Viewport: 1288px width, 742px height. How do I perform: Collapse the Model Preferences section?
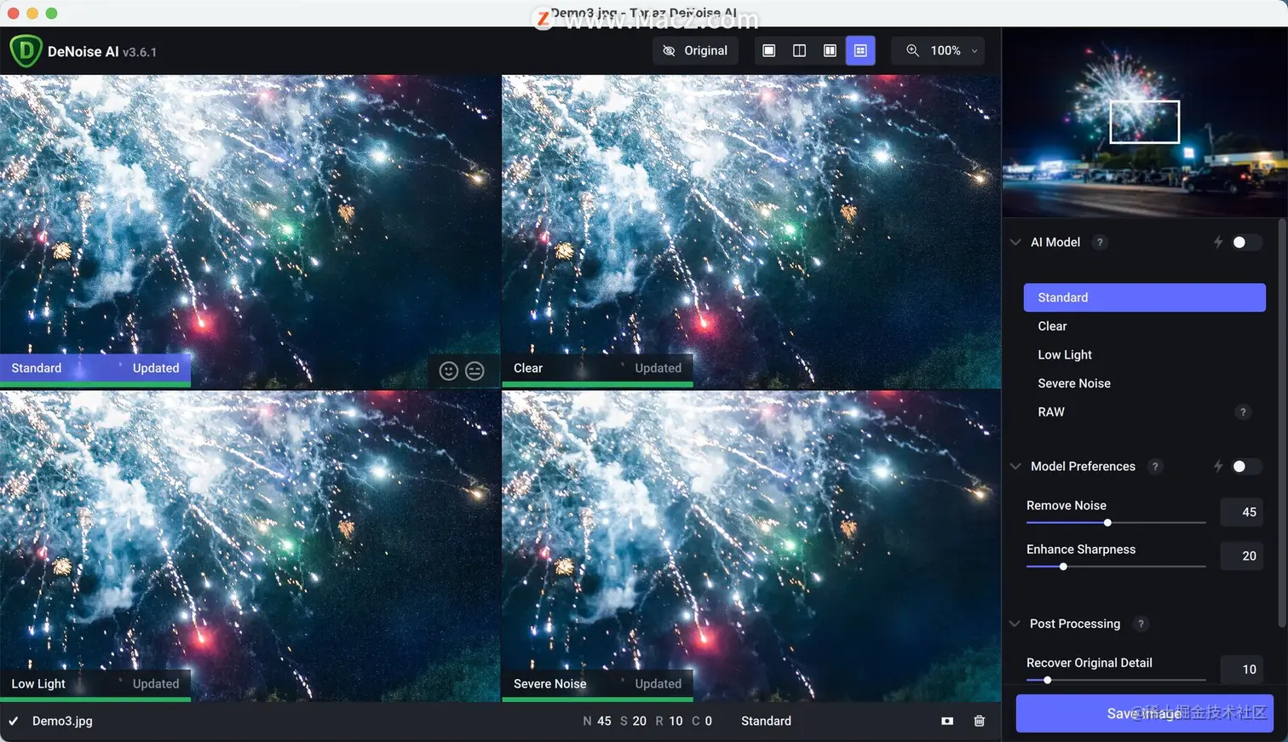pyautogui.click(x=1015, y=466)
